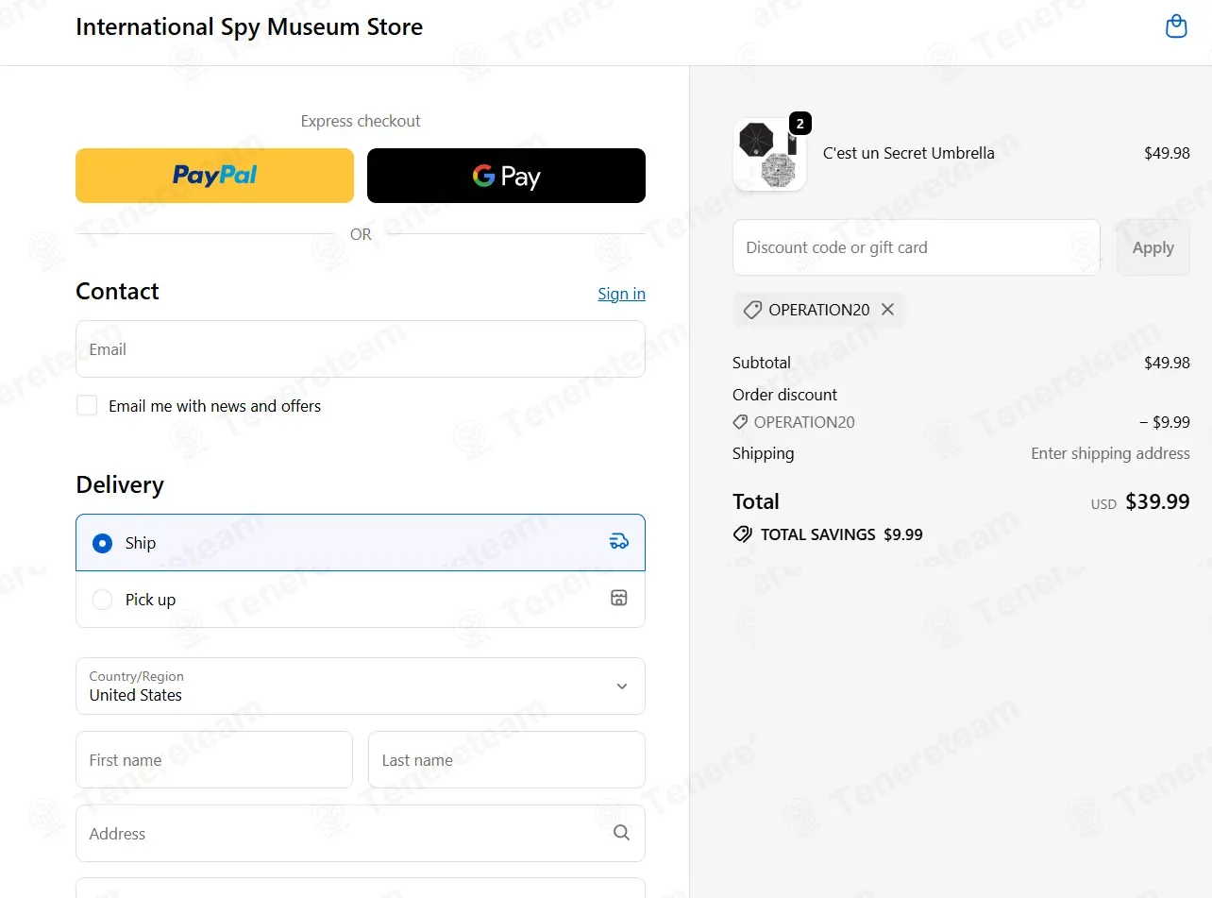
Task: Click the address search magnifier icon
Action: click(x=621, y=833)
